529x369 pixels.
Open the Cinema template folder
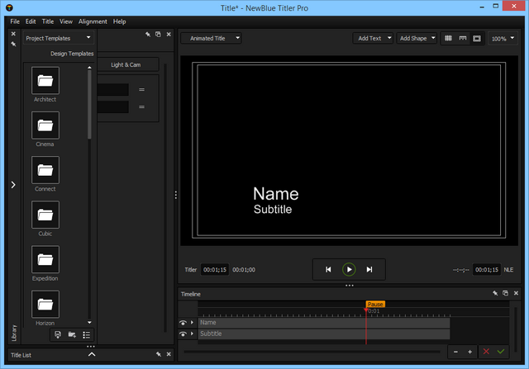pyautogui.click(x=45, y=125)
